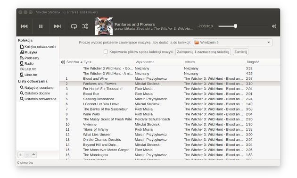Select the track Blood Run
Screen dimensions: 297x178
170,94
